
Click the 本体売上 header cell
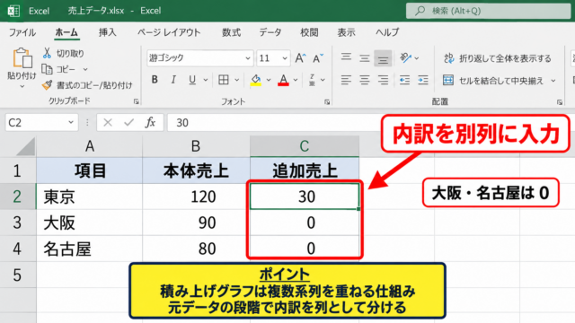196,170
